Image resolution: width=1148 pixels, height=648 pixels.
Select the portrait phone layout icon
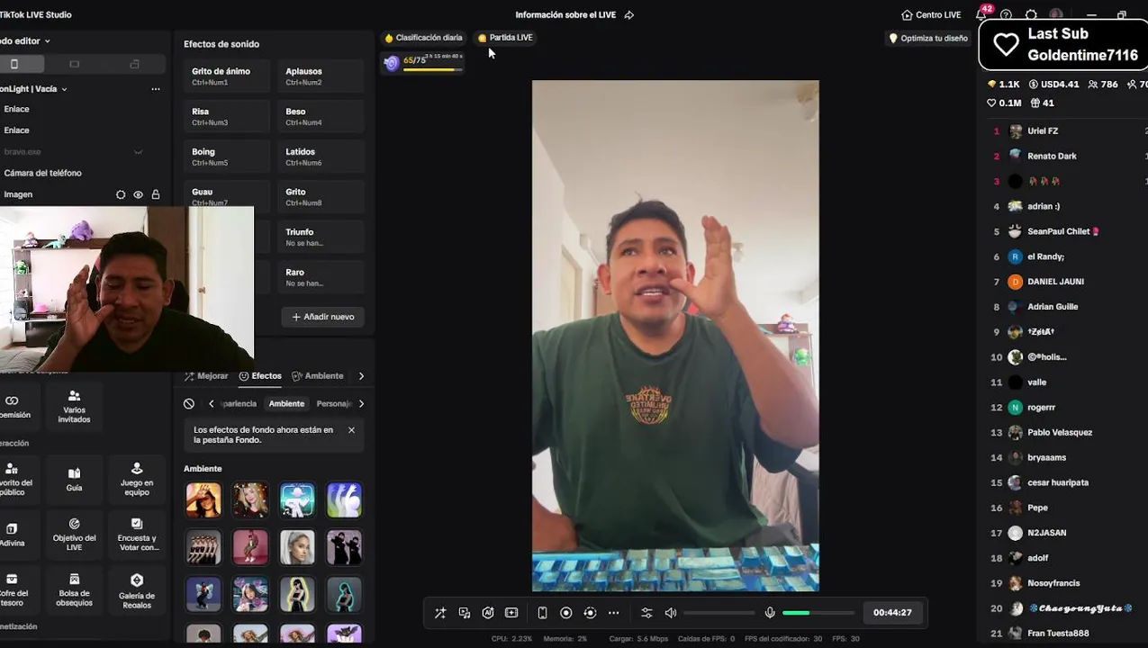[14, 64]
